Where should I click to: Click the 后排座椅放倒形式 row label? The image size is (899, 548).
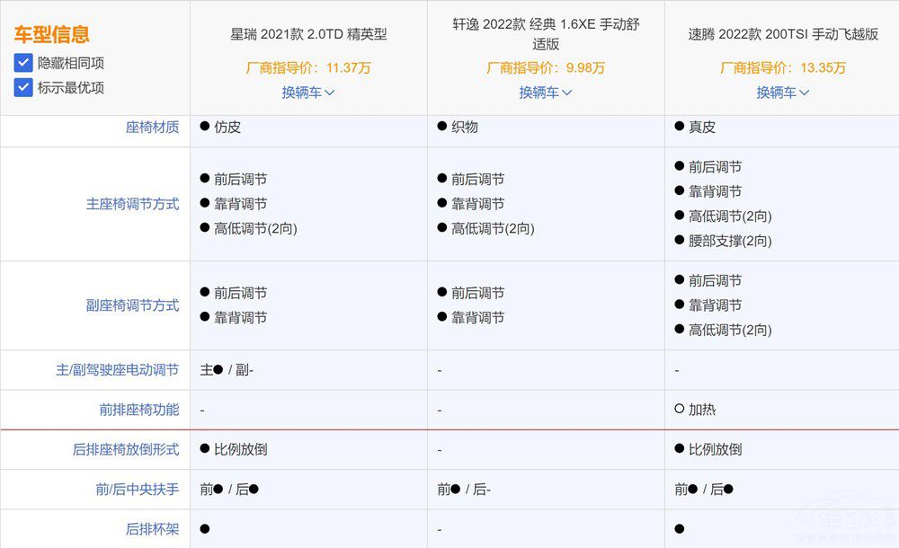click(x=125, y=449)
